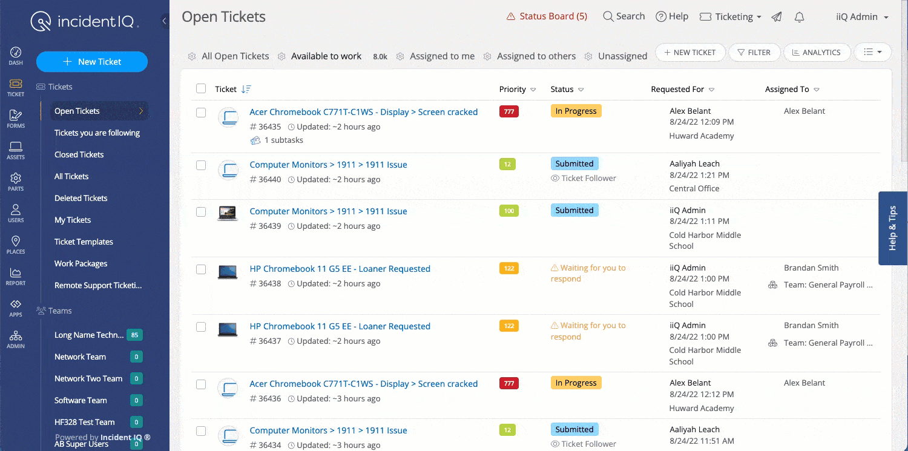Viewport: 908px width, 451px height.
Task: Open the Apps sidebar icon
Action: point(16,308)
